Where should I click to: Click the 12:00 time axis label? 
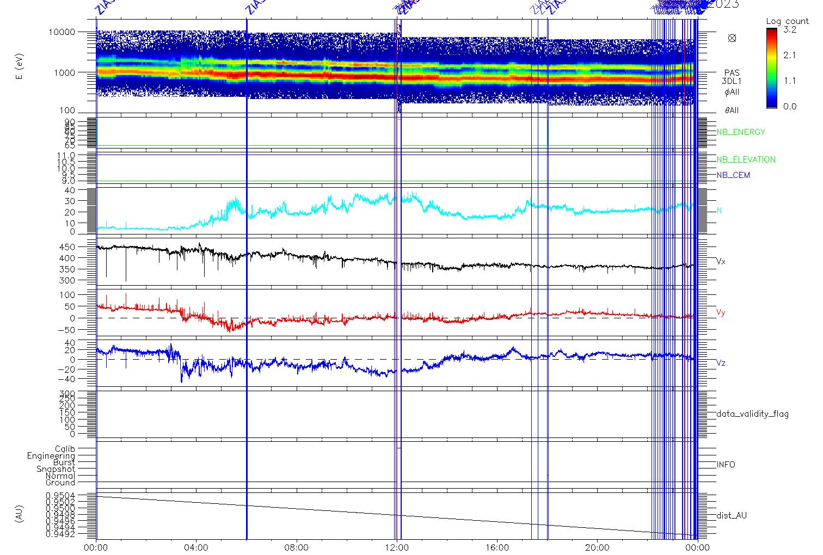coord(397,547)
